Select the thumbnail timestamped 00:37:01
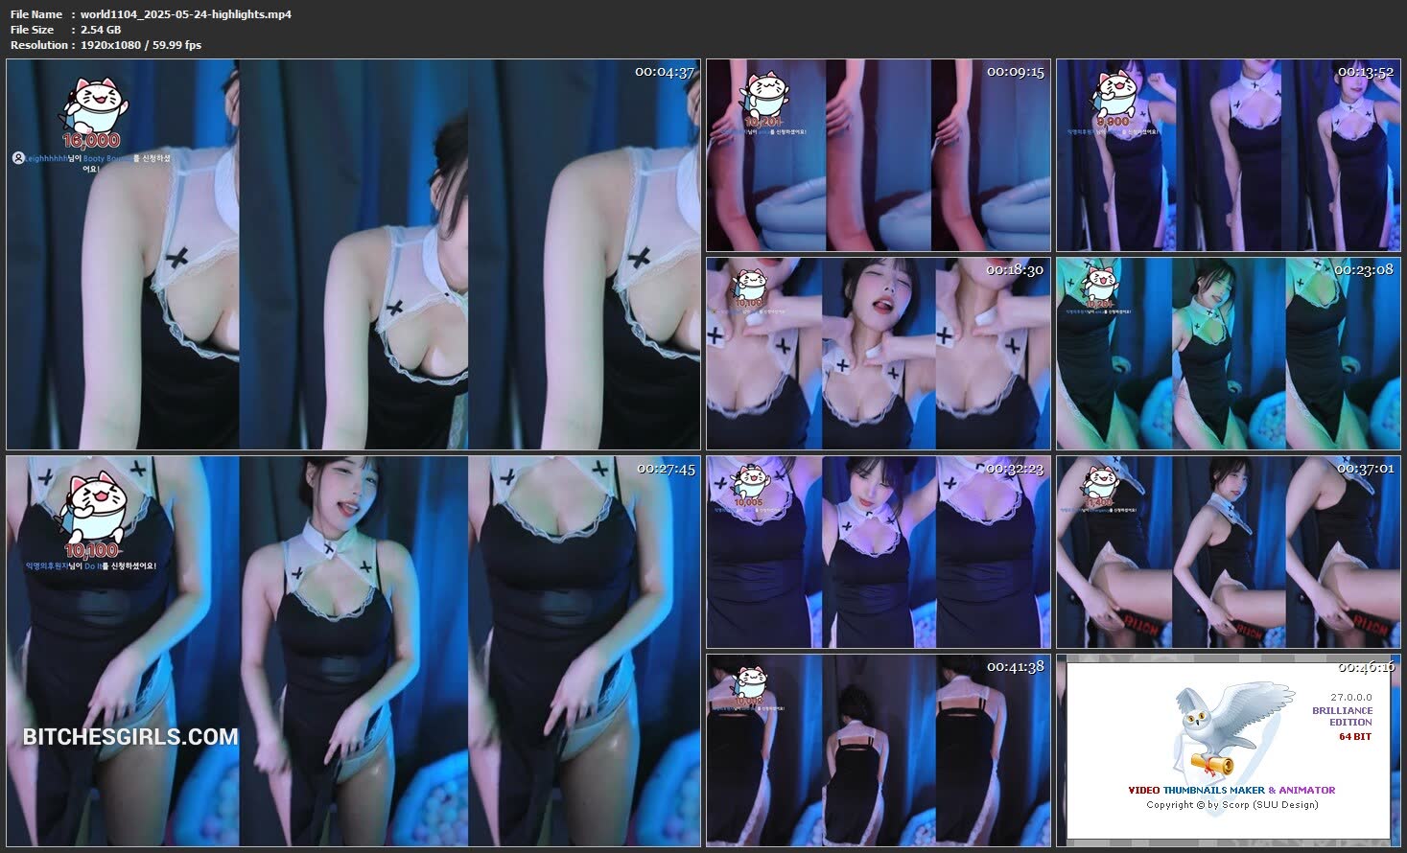This screenshot has width=1407, height=853. pos(1228,552)
